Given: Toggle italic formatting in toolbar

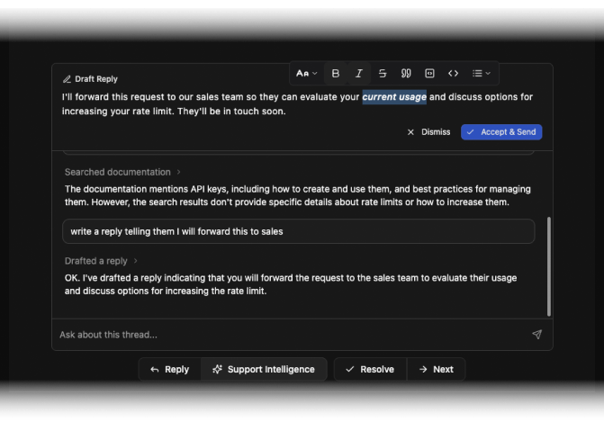Looking at the screenshot, I should click(359, 74).
